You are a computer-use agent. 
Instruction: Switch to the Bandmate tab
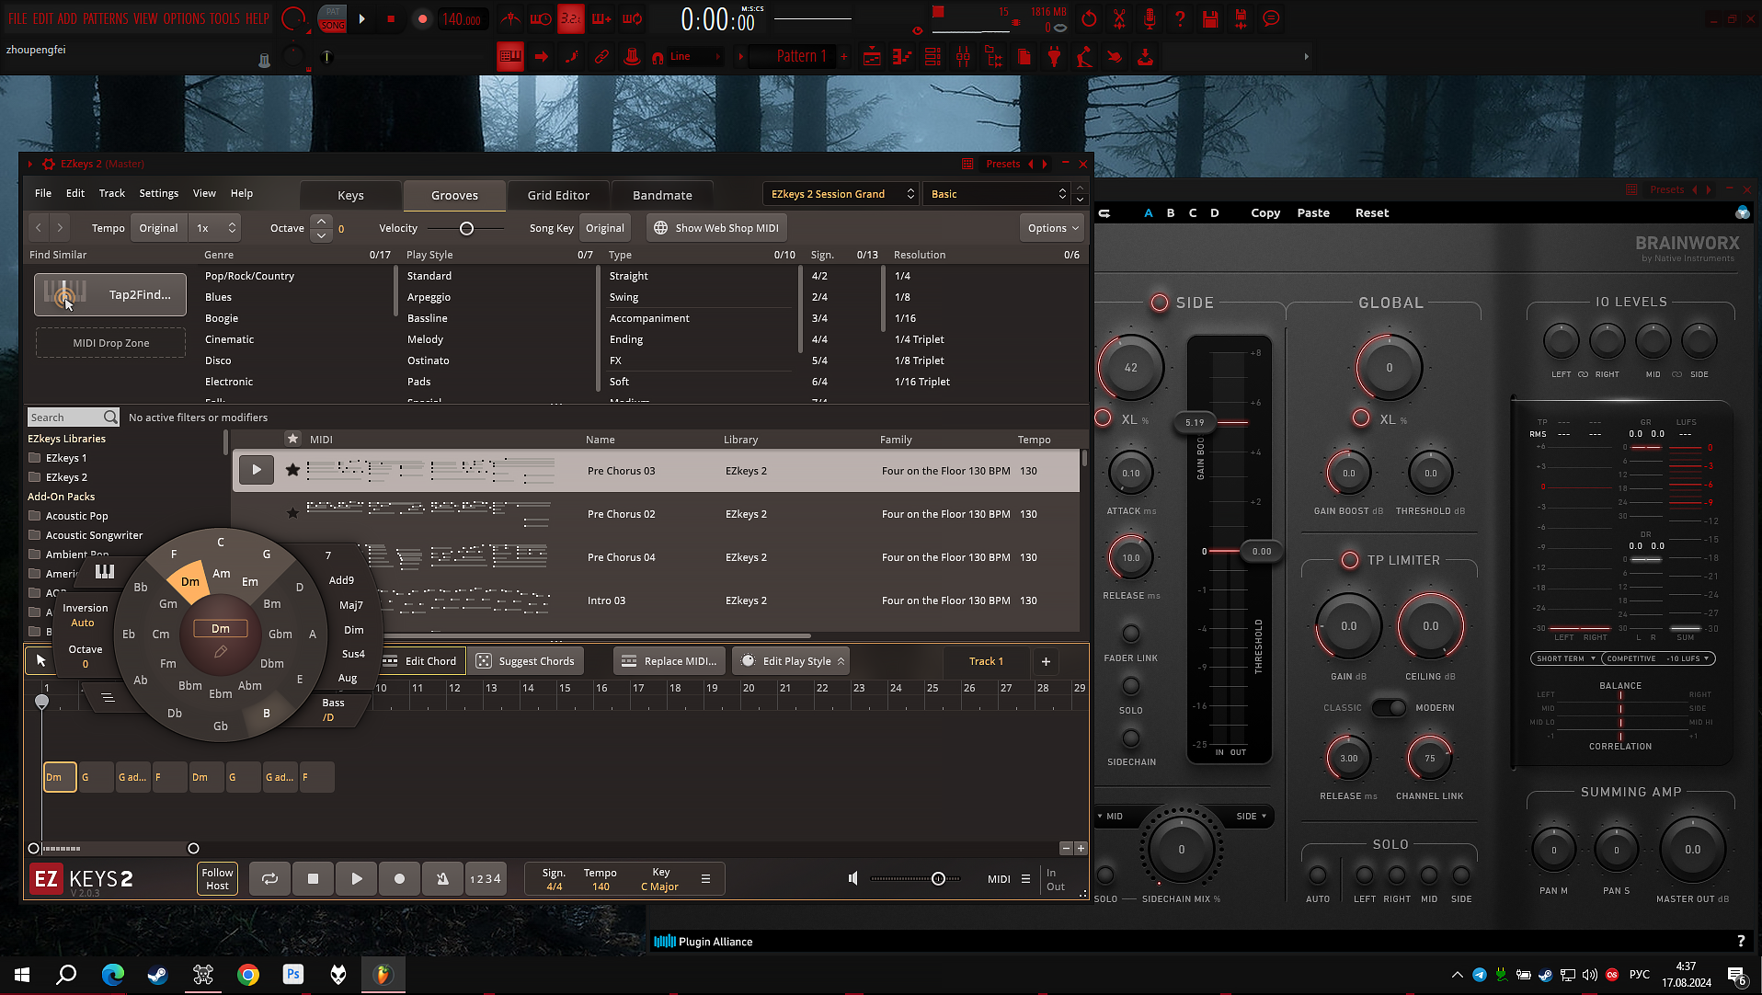click(x=662, y=195)
